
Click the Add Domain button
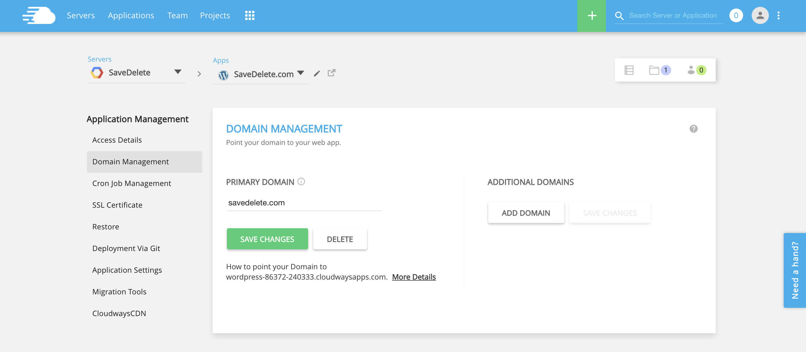click(x=526, y=213)
